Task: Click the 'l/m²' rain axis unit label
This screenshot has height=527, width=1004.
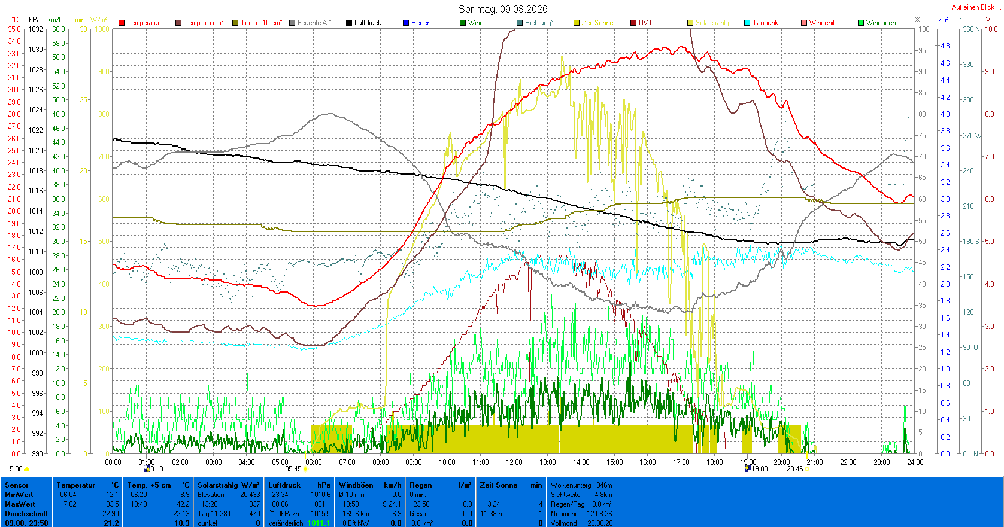Action: [942, 20]
